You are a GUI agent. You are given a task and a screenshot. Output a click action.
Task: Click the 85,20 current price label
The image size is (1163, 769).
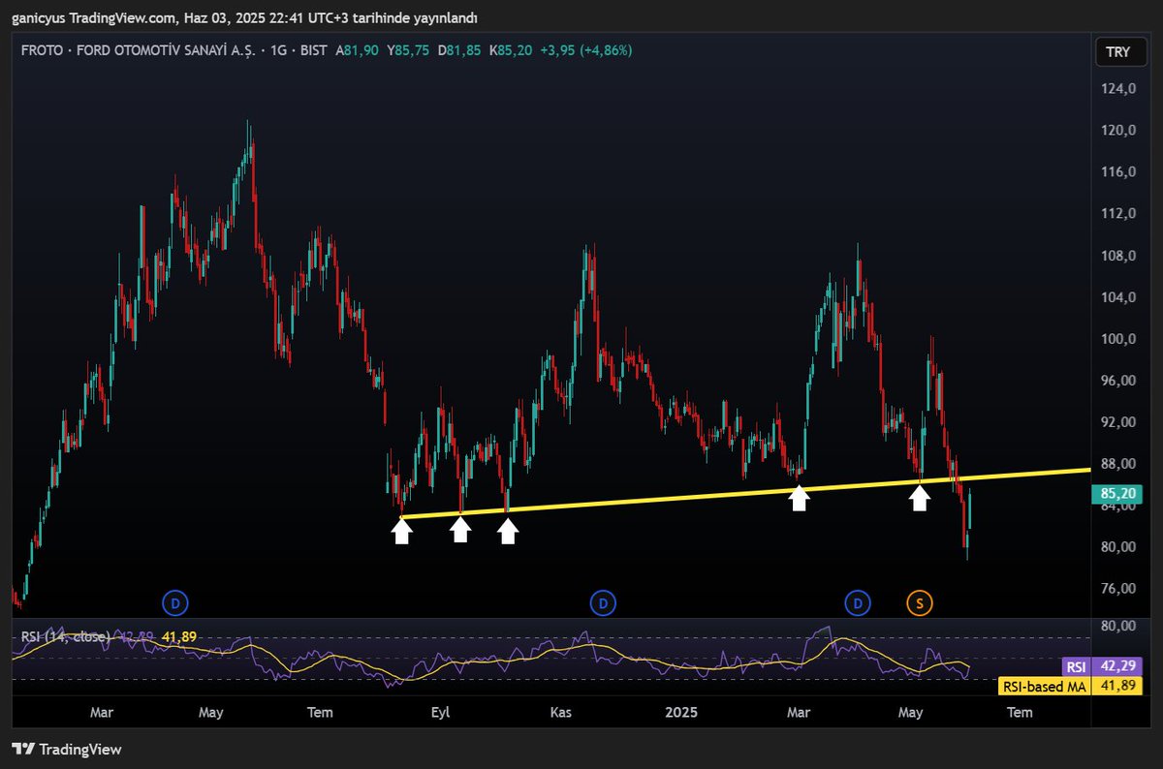coord(1117,494)
